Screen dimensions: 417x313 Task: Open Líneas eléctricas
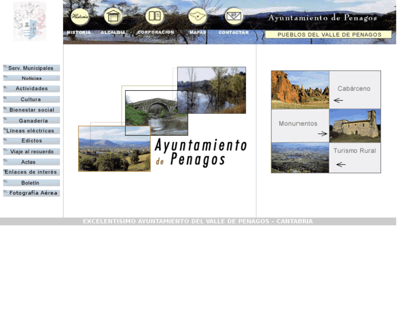tap(32, 131)
